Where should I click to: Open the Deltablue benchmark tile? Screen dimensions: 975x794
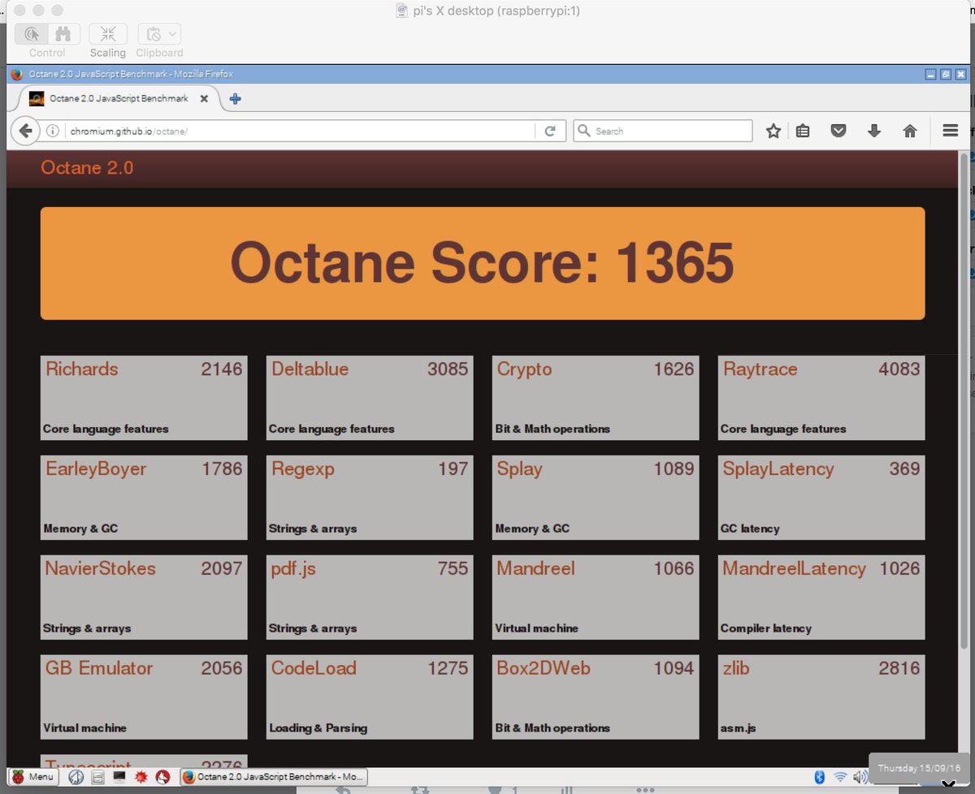[x=370, y=397]
